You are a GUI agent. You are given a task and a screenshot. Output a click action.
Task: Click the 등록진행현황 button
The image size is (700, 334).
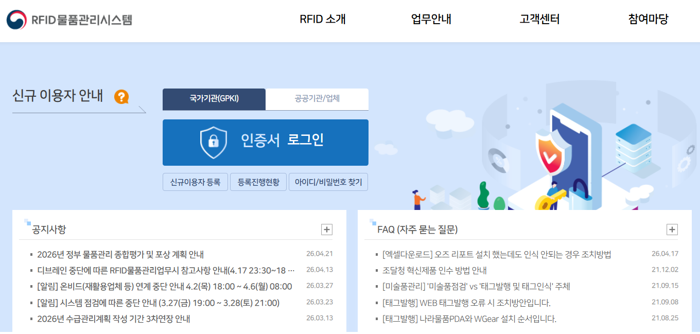point(258,182)
